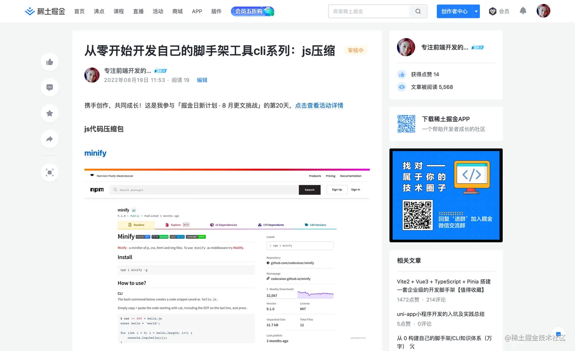The height and width of the screenshot is (351, 575).
Task: Favorite the article with the star icon
Action: (x=49, y=113)
